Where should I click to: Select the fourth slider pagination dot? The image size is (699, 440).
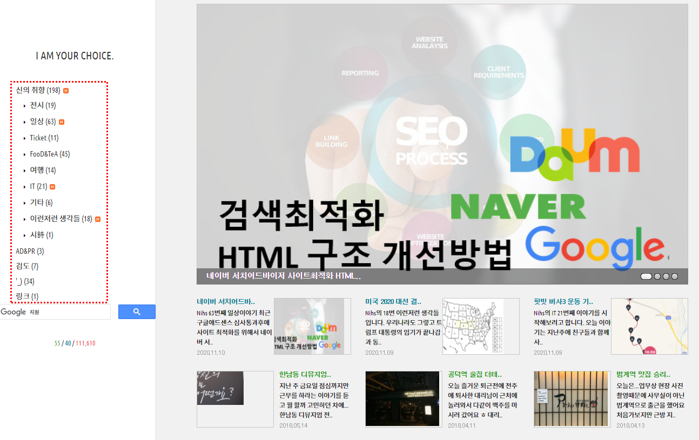coord(675,276)
